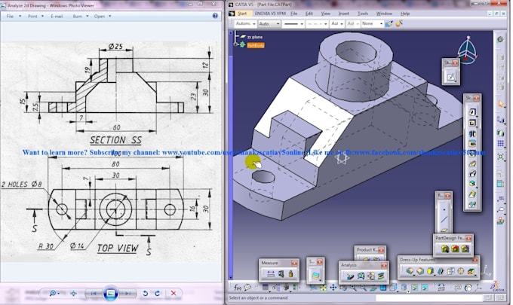Screen dimensions: 513x305
Task: Open the Tools menu in CATIA
Action: tap(363, 14)
